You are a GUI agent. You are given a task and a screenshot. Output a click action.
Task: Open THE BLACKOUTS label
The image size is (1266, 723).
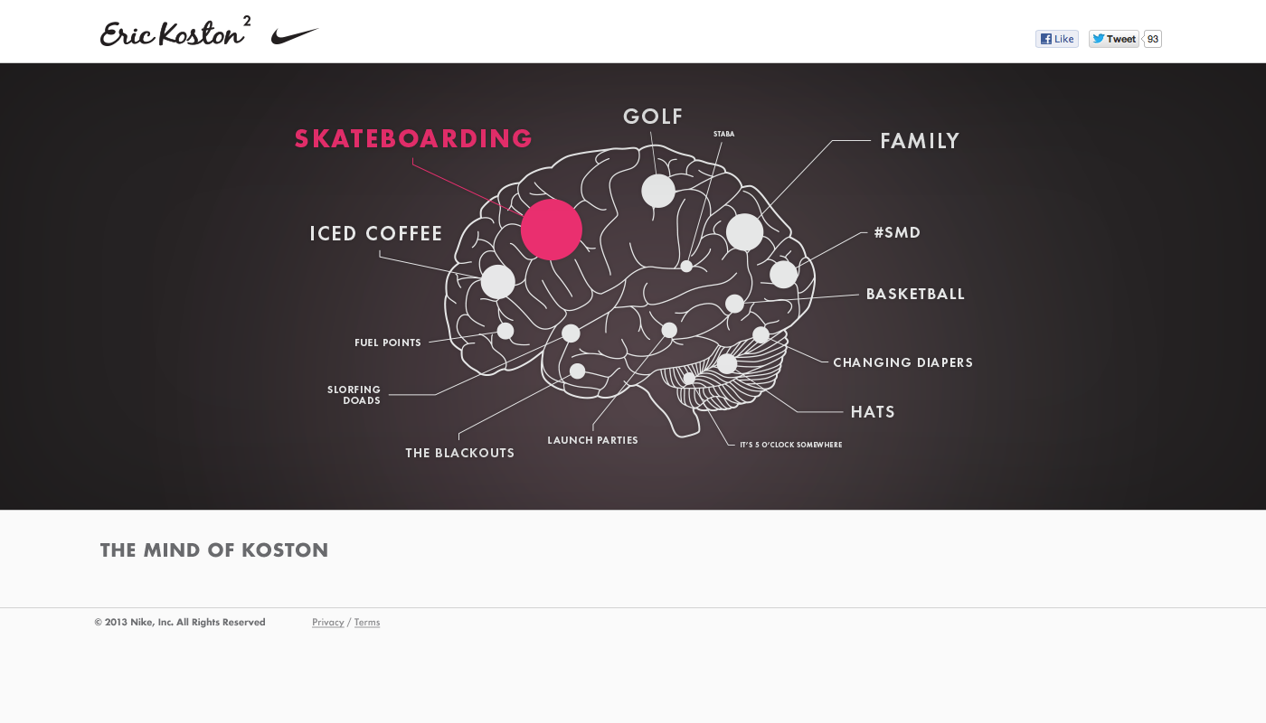pos(459,454)
